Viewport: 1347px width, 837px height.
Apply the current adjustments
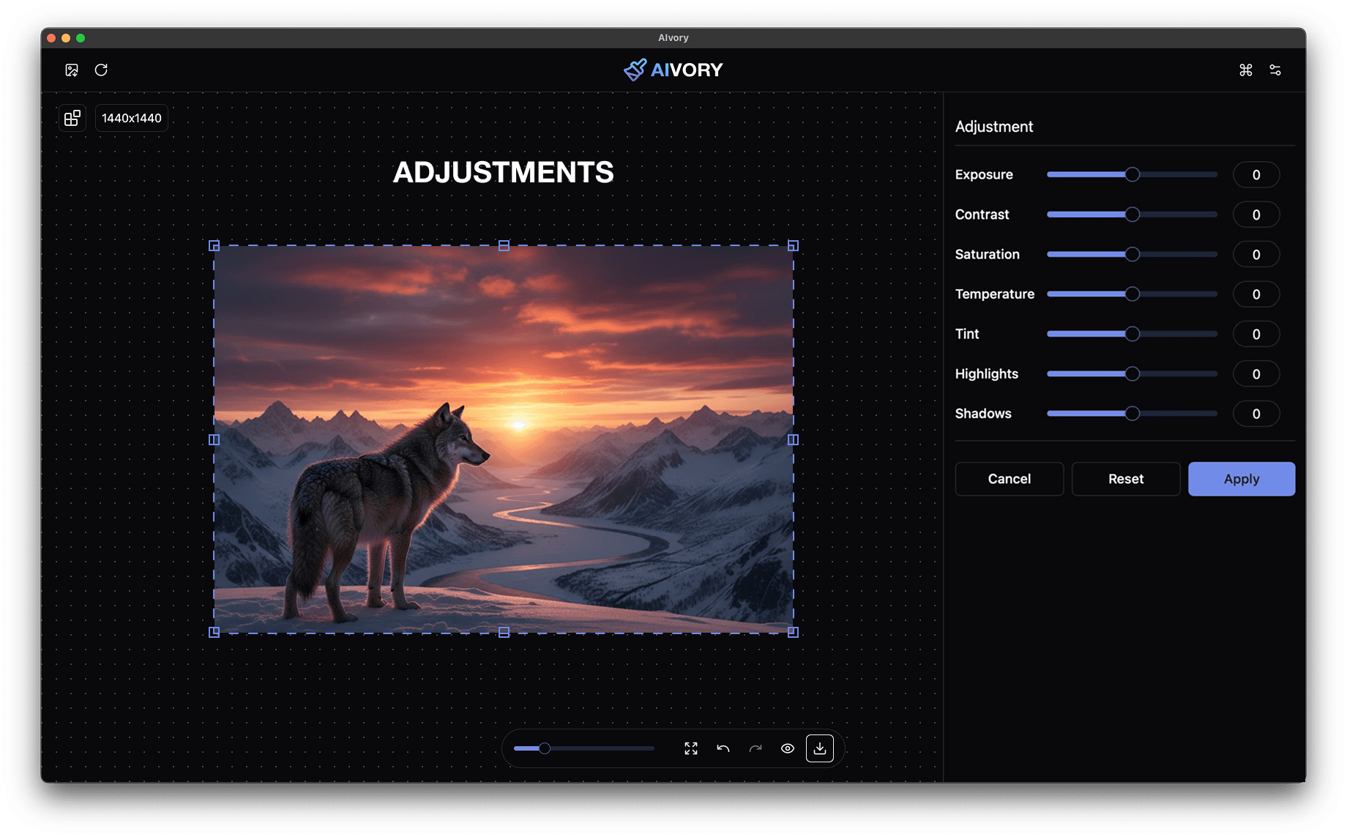[x=1241, y=479]
